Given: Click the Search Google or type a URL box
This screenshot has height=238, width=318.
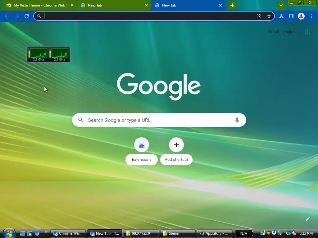Looking at the screenshot, I should point(159,120).
